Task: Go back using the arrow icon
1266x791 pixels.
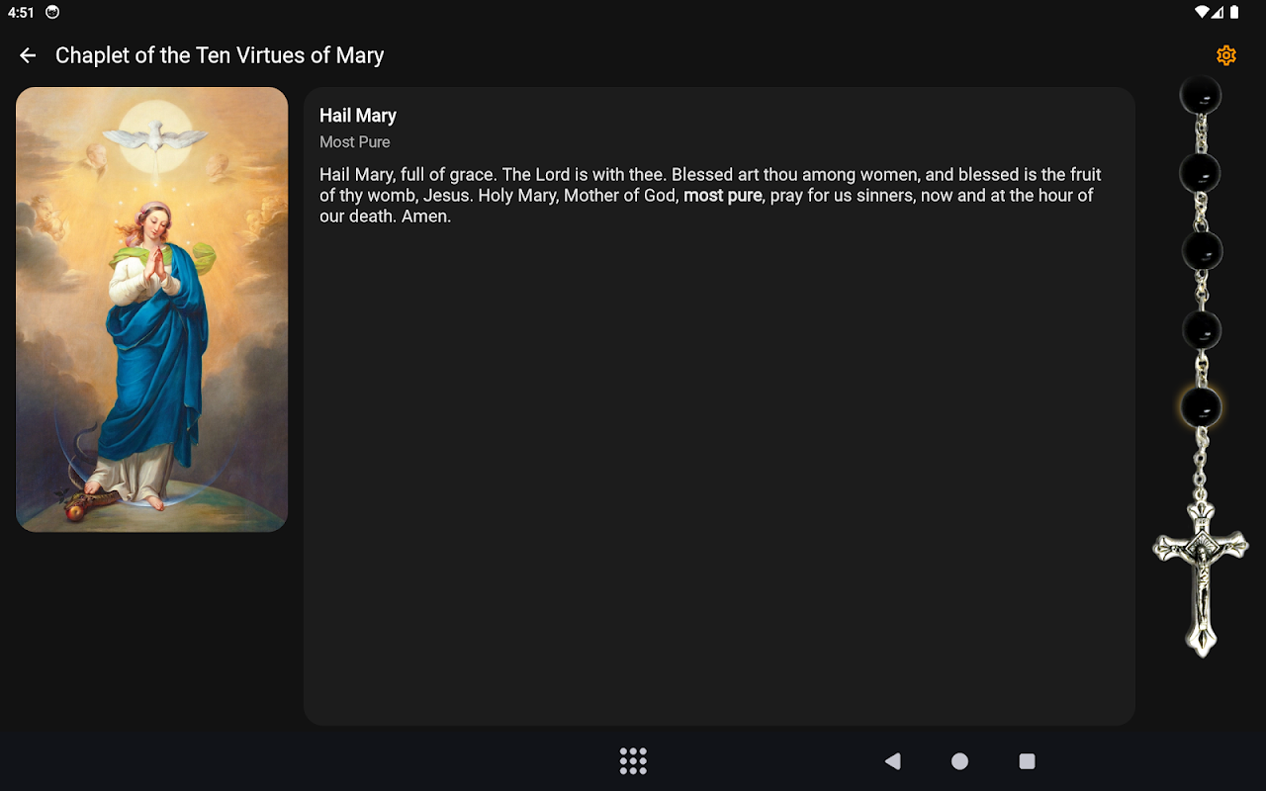Action: (28, 55)
